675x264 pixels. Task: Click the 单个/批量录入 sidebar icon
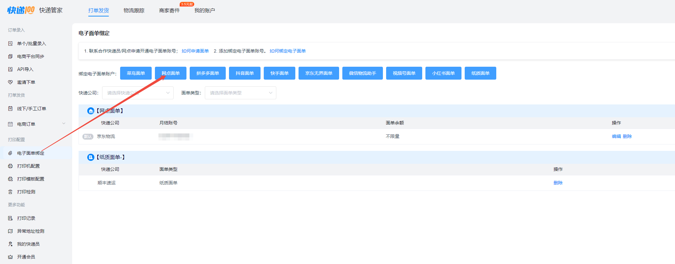tap(10, 44)
